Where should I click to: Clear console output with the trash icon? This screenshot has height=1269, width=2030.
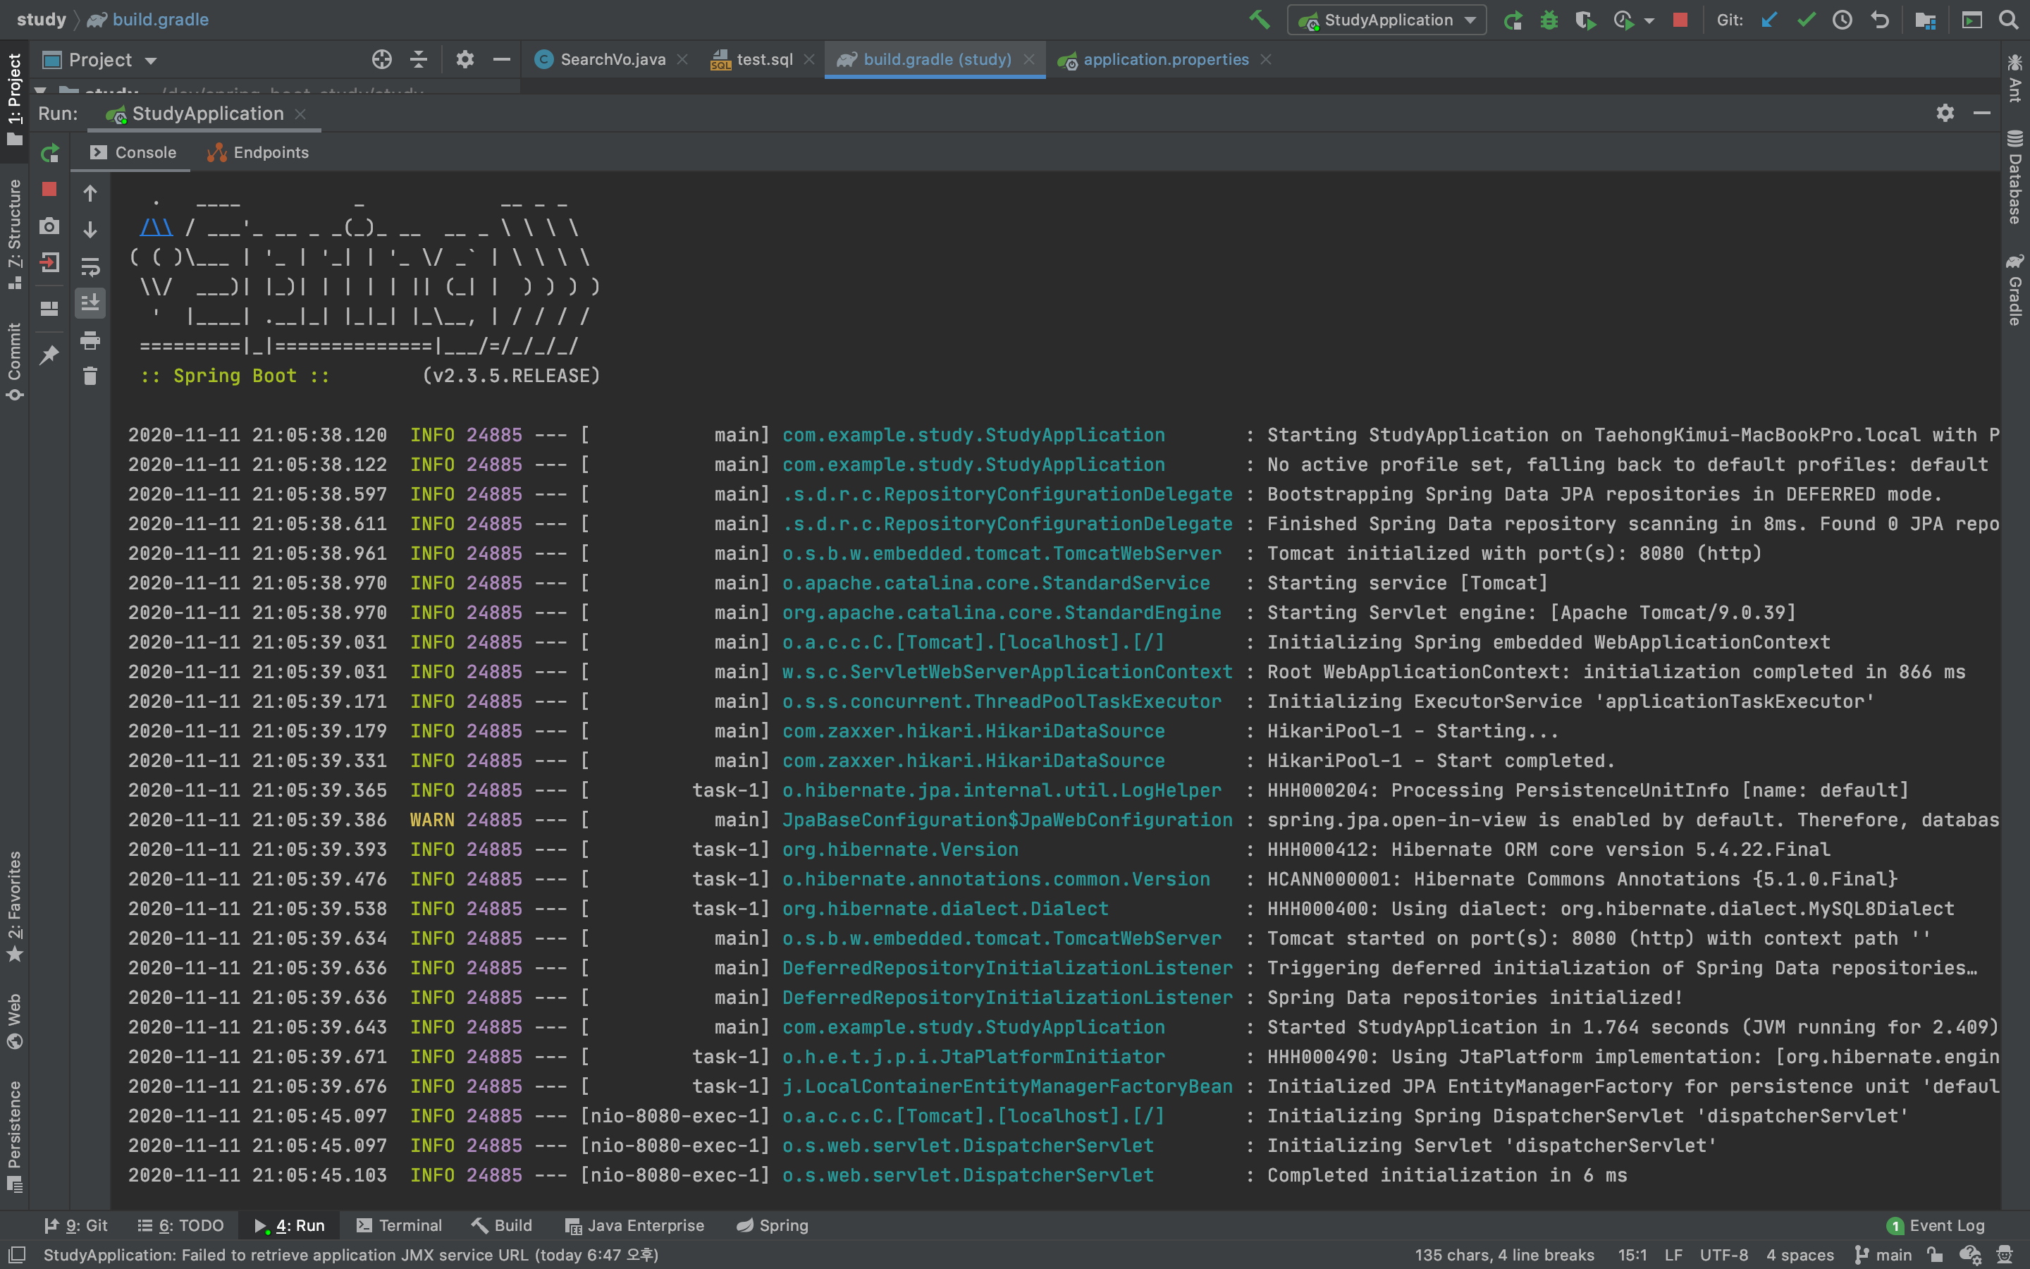[91, 376]
